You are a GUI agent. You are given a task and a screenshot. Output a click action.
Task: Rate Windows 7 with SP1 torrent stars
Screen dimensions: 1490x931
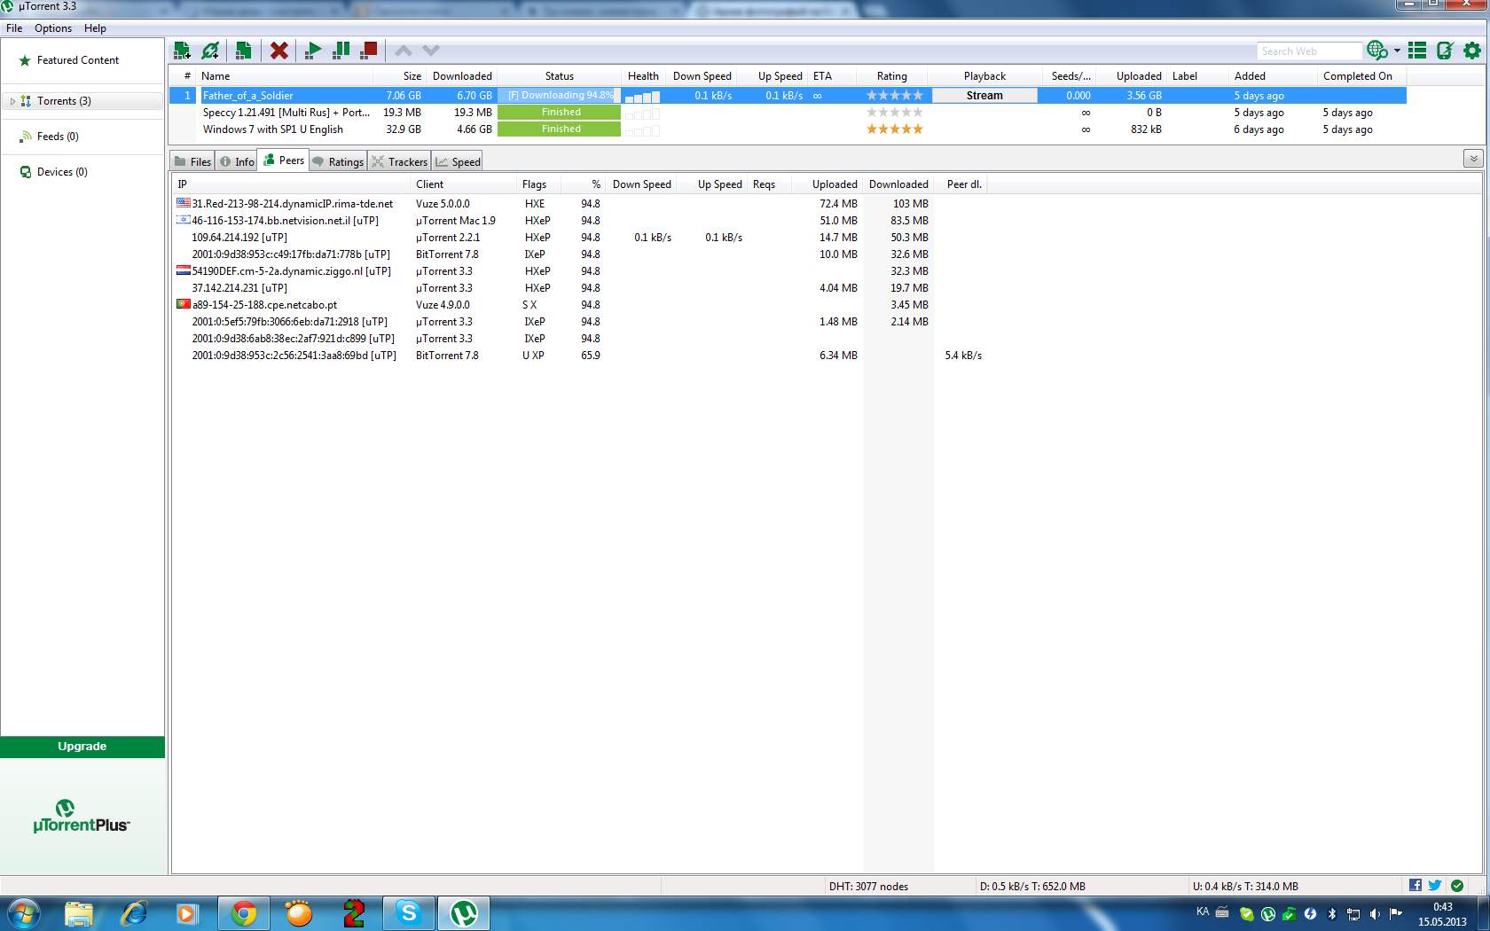pos(894,129)
